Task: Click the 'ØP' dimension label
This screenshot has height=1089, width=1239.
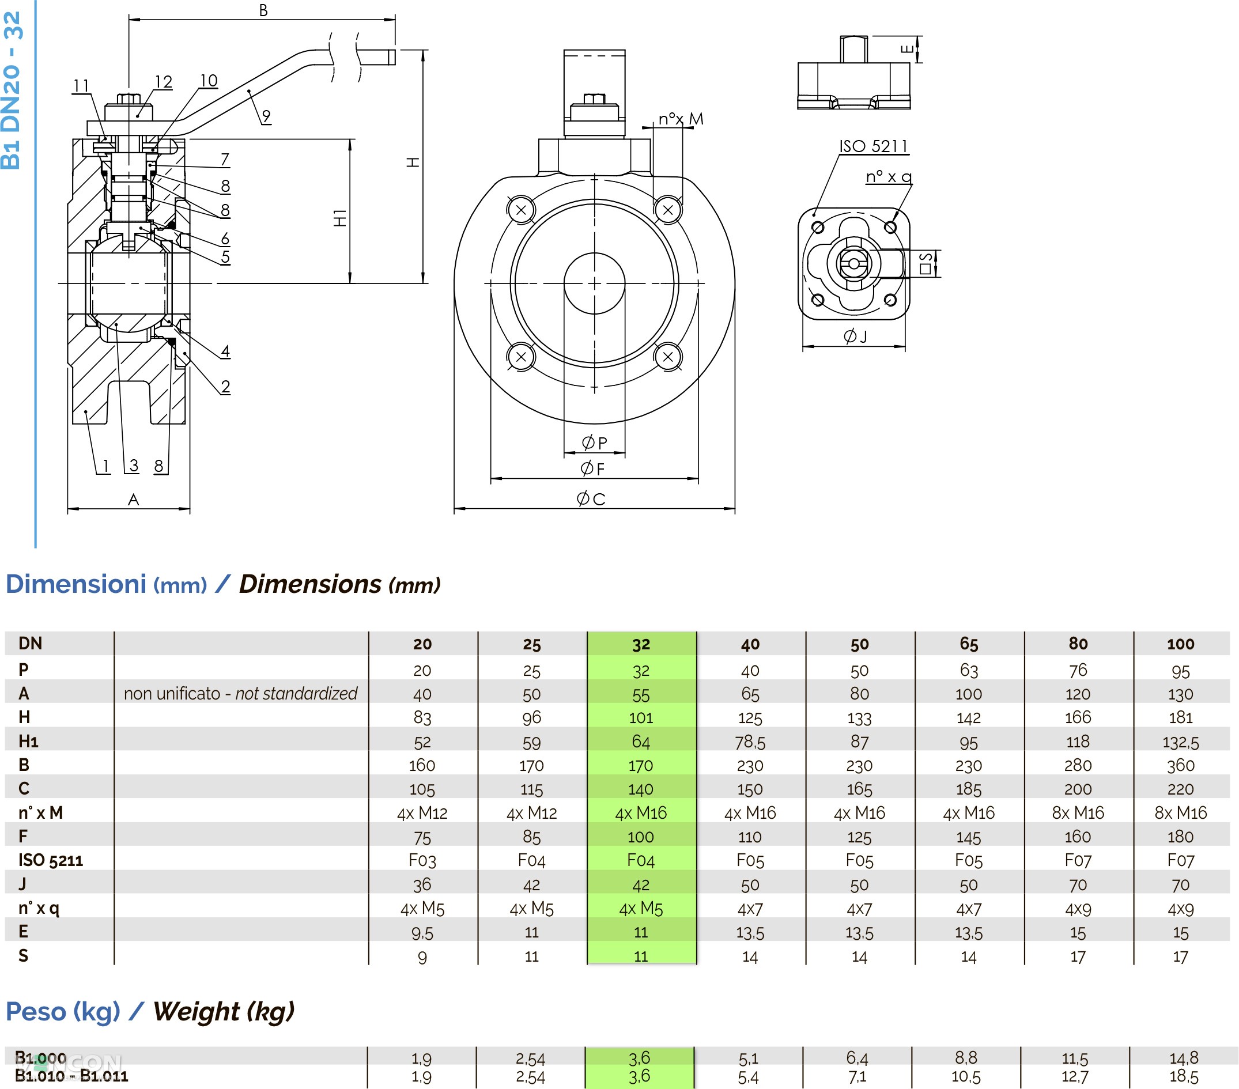Action: [x=595, y=443]
